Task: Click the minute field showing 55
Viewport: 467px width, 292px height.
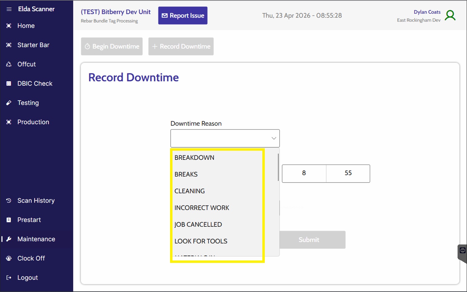Action: 348,173
